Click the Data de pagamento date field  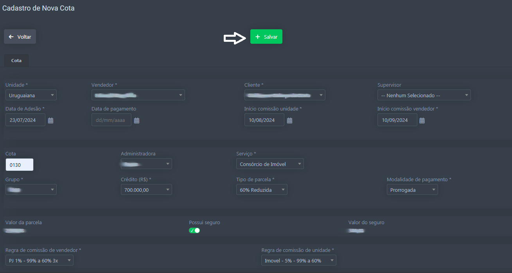111,120
